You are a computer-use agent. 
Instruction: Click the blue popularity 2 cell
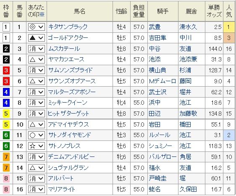229,135
